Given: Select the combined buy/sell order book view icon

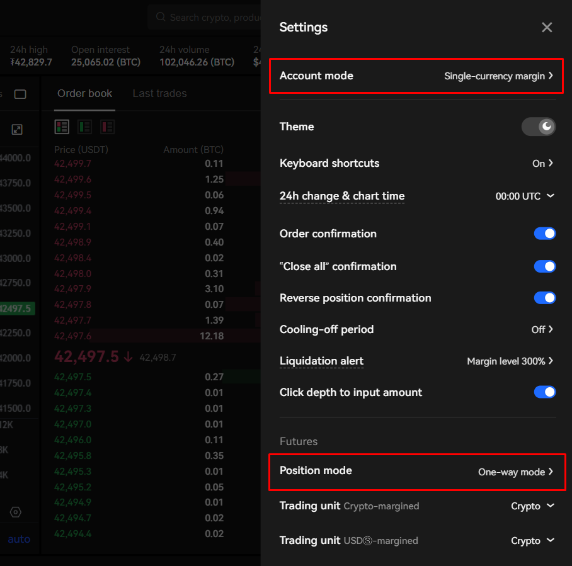Looking at the screenshot, I should (62, 127).
